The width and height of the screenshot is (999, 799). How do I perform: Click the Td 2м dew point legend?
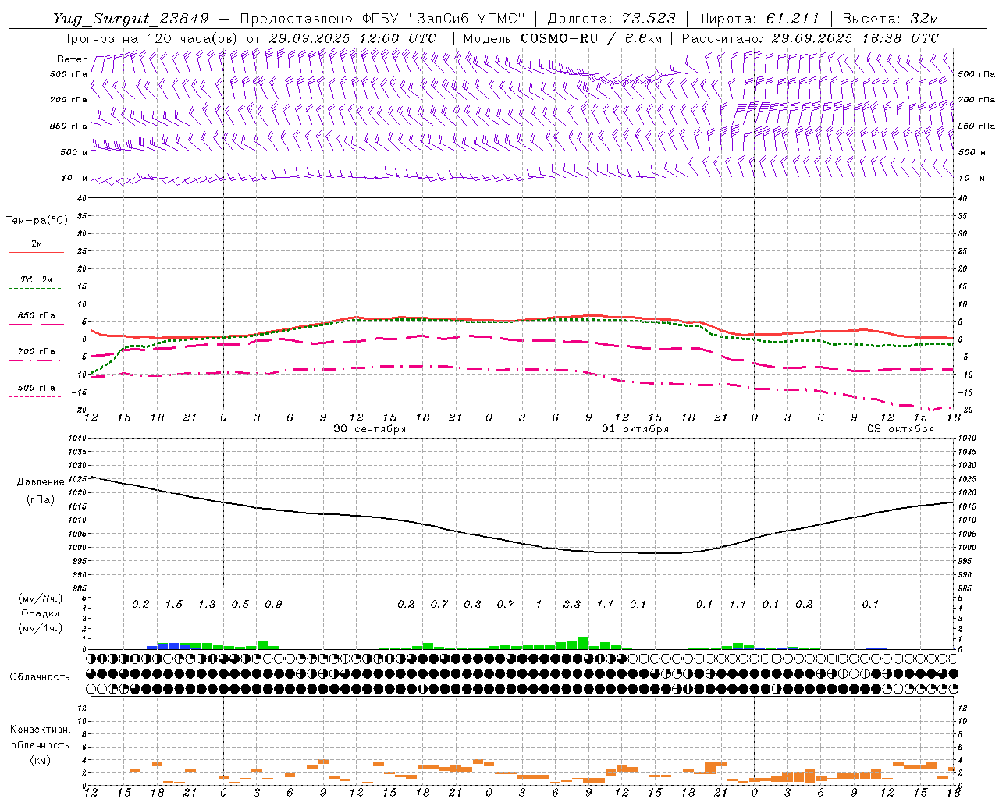click(x=37, y=279)
